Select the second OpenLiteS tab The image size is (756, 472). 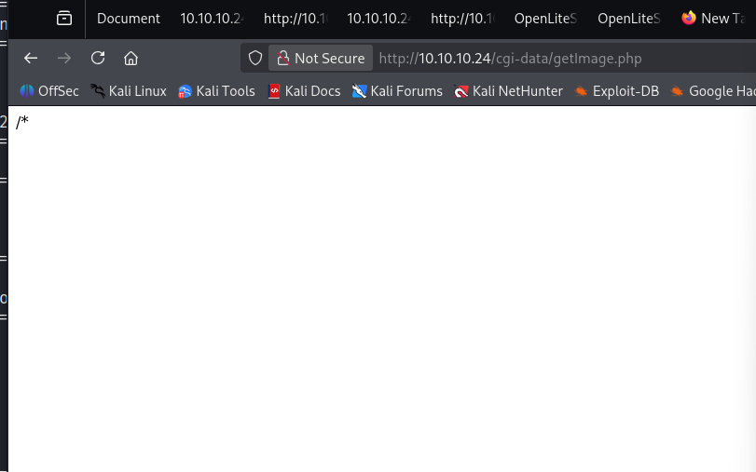click(628, 18)
